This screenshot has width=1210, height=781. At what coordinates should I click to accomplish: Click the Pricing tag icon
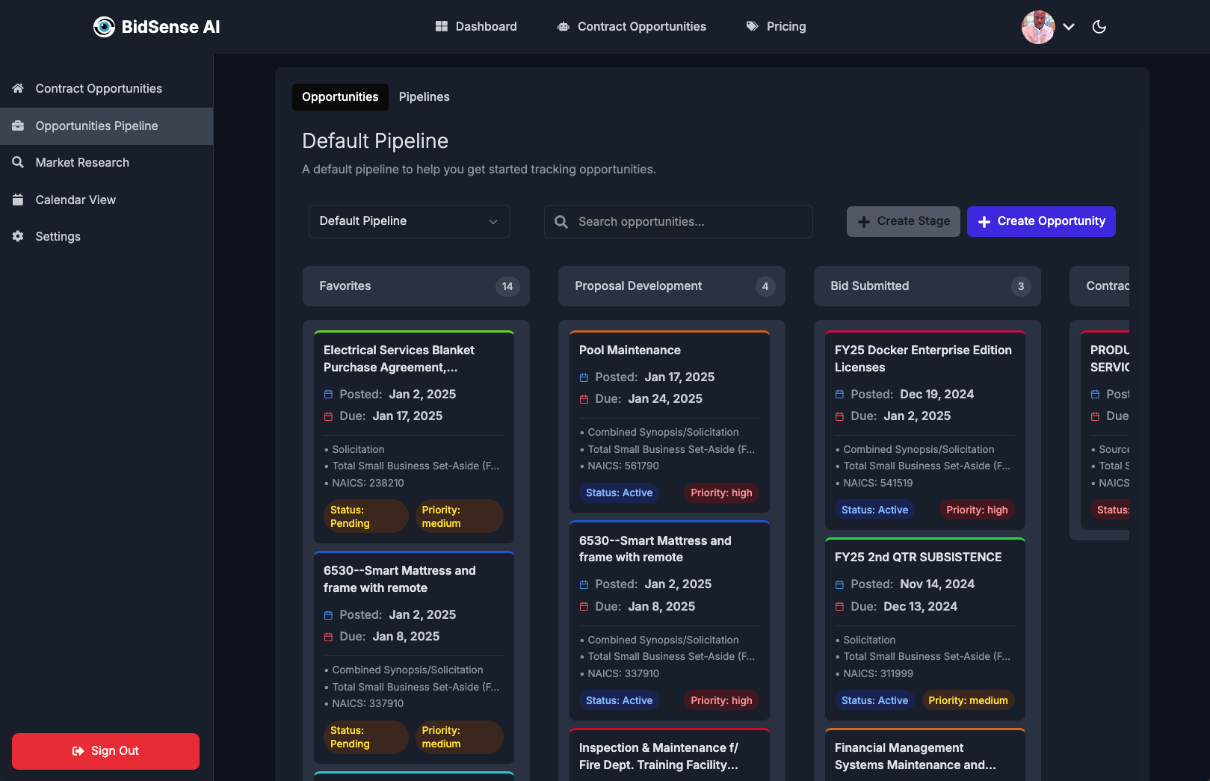(750, 26)
